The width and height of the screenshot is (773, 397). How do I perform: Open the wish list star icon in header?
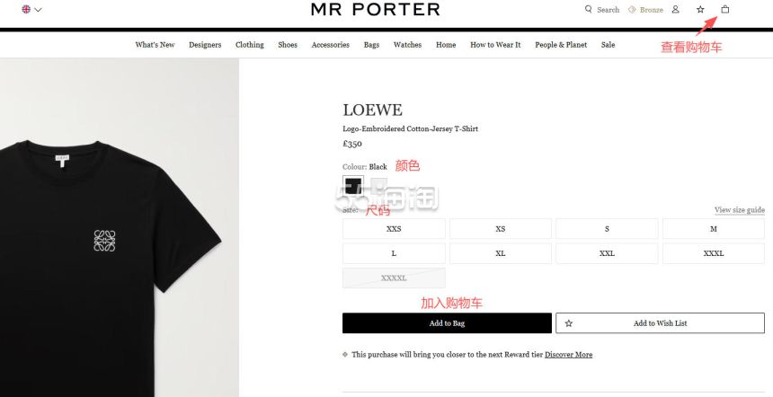coord(700,9)
